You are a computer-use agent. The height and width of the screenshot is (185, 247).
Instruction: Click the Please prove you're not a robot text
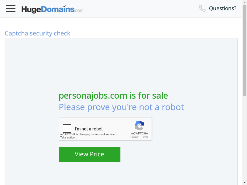(x=121, y=107)
